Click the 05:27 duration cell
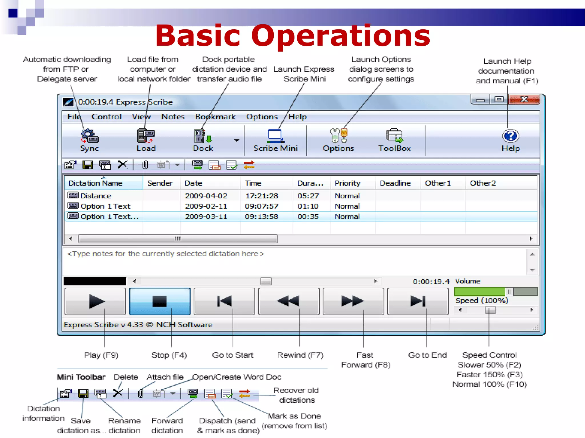This screenshot has height=438, width=585. [x=308, y=196]
